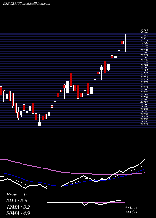
Task: Click the '12MA : 5.2' value
Action: click(x=18, y=207)
